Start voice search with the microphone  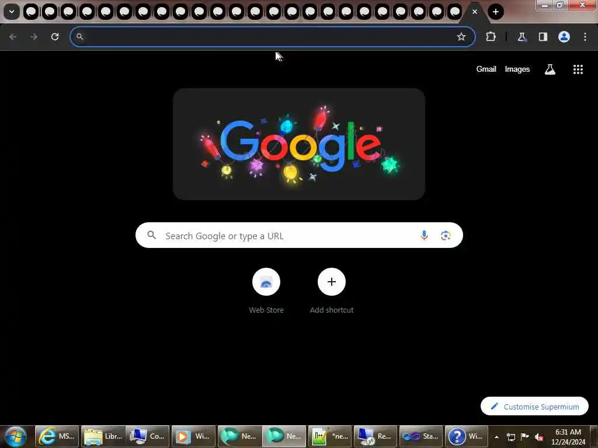(x=424, y=236)
